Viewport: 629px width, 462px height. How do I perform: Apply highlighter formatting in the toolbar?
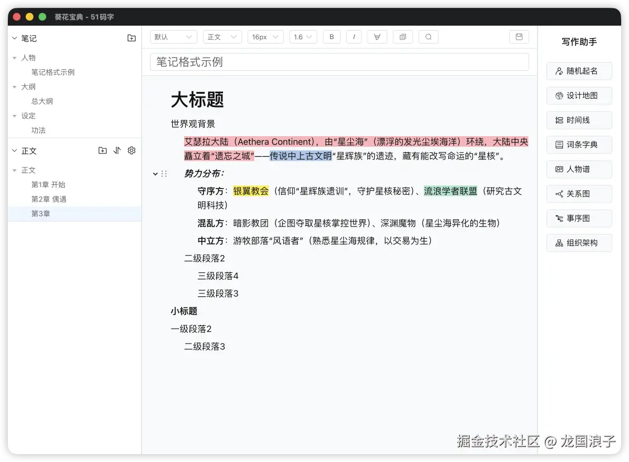[x=377, y=36]
